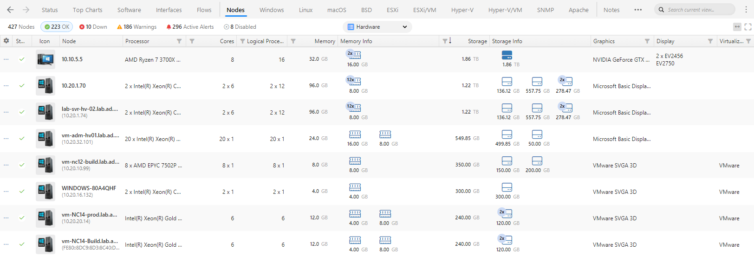This screenshot has width=754, height=256.
Task: Open node 10.10.5.5
Action: 72,59
